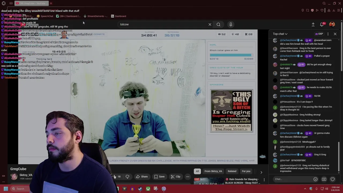
Task: Close the live chat panel
Action: pyautogui.click(x=335, y=34)
